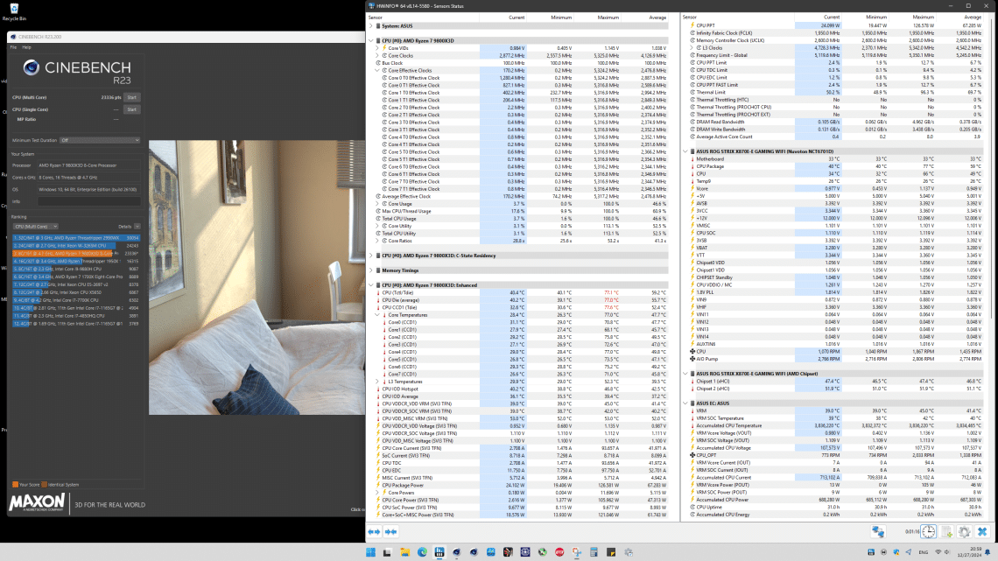Open HWiNFO remote network monitoring icon
Viewport: 998px width, 561px height.
(x=878, y=532)
